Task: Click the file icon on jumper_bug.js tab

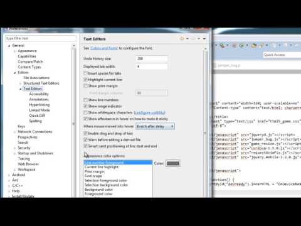Action: (x=214, y=65)
